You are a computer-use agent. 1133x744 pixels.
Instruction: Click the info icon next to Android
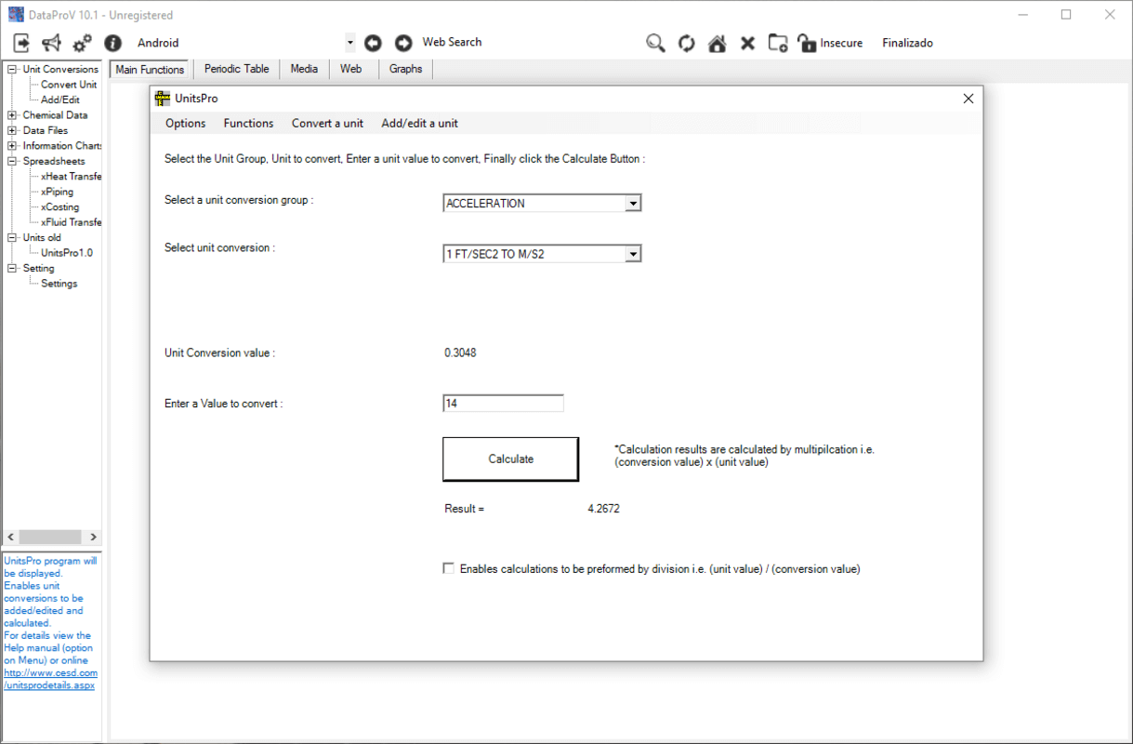click(x=112, y=43)
